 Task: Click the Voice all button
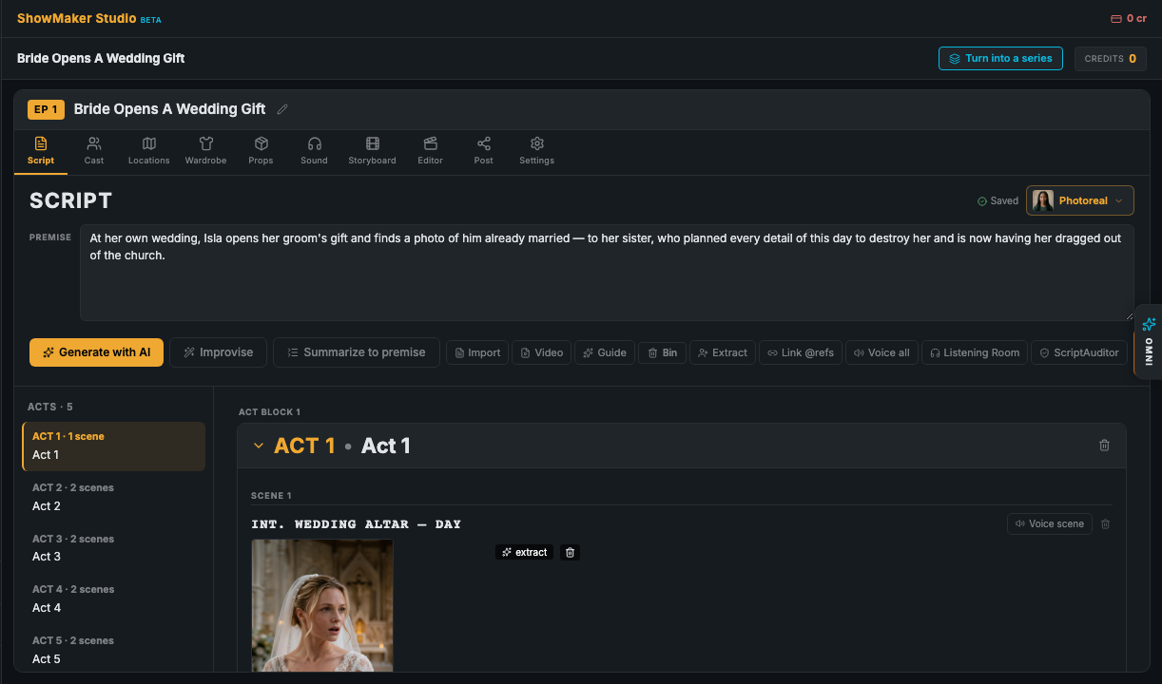tap(881, 352)
